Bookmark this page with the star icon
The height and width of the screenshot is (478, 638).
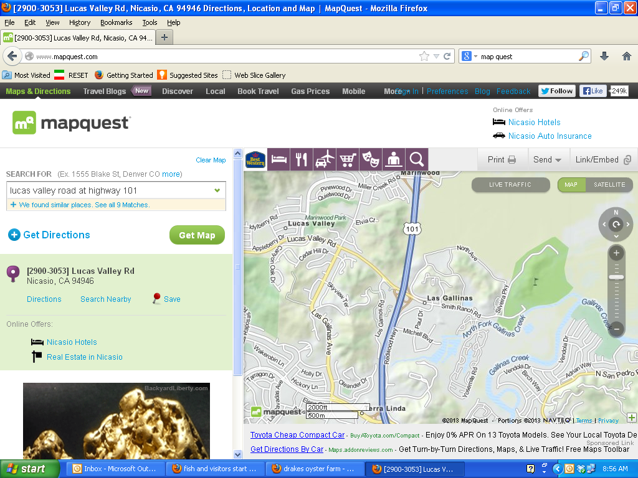tap(424, 56)
